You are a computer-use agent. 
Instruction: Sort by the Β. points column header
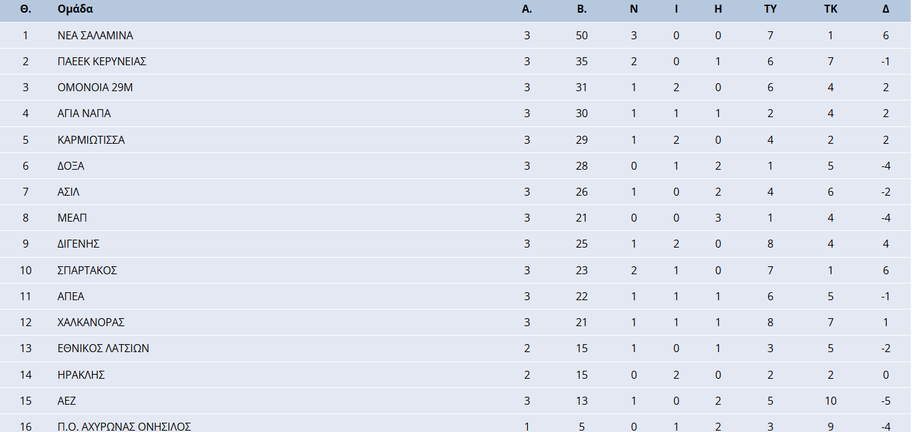[x=581, y=9]
